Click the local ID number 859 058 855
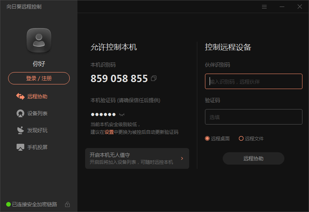This screenshot has height=212, width=309. coord(119,79)
